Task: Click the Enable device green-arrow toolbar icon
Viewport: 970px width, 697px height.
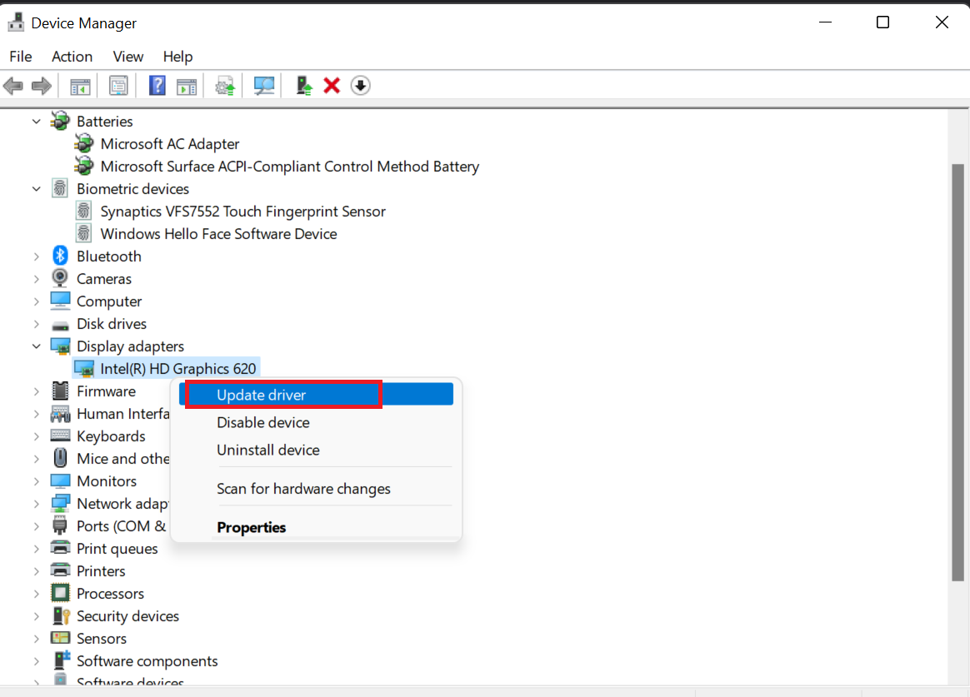Action: (x=303, y=85)
